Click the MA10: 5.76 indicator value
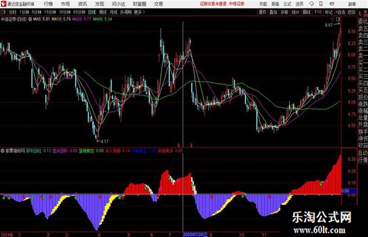 pyautogui.click(x=61, y=19)
